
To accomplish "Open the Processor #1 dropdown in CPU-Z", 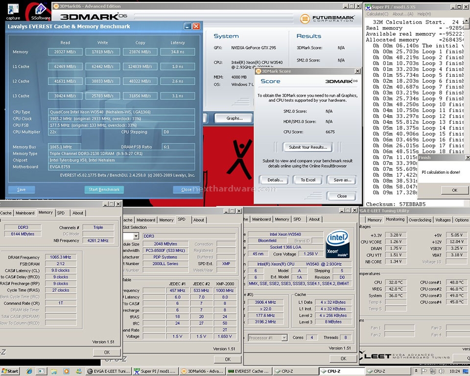I will 284,338.
